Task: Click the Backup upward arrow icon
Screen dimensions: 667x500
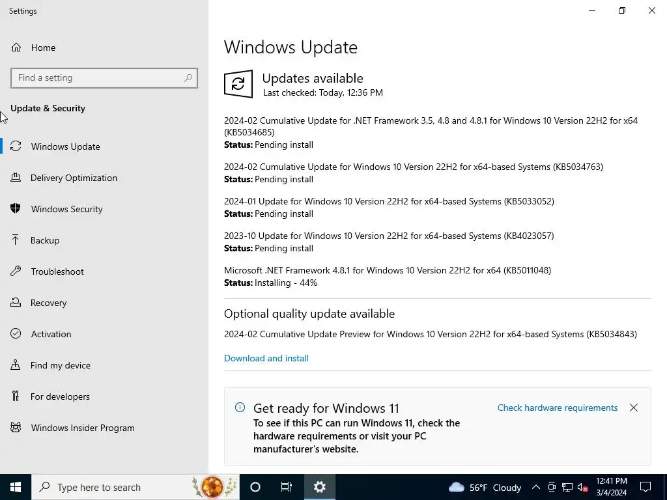Action: point(16,240)
